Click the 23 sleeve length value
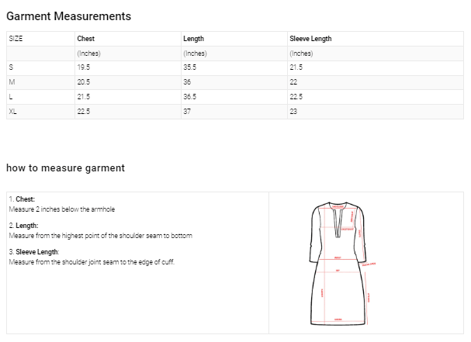The width and height of the screenshot is (471, 342). [x=293, y=112]
